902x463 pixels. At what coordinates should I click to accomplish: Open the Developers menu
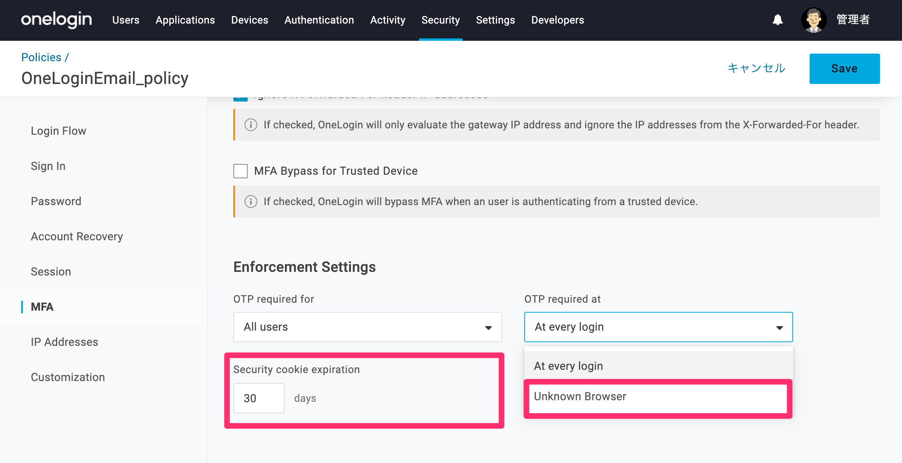click(x=557, y=20)
